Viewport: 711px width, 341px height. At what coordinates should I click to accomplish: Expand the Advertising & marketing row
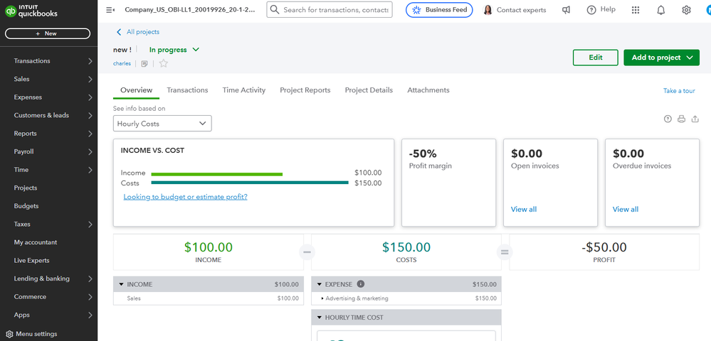322,298
